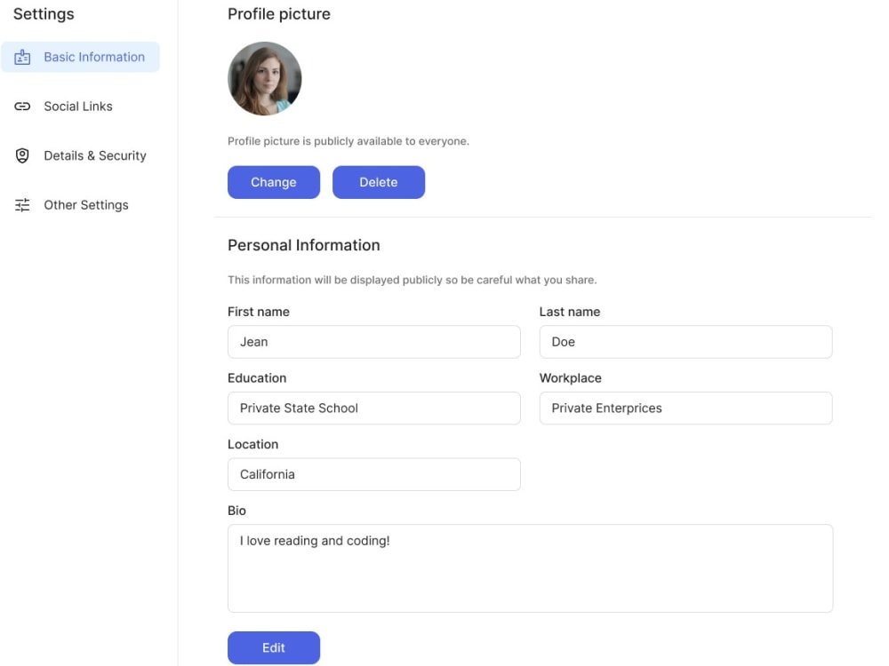Click the Education field with Private State School
Screen dimensions: 889x666
click(374, 408)
